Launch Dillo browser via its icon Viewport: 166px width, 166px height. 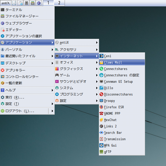point(101,88)
